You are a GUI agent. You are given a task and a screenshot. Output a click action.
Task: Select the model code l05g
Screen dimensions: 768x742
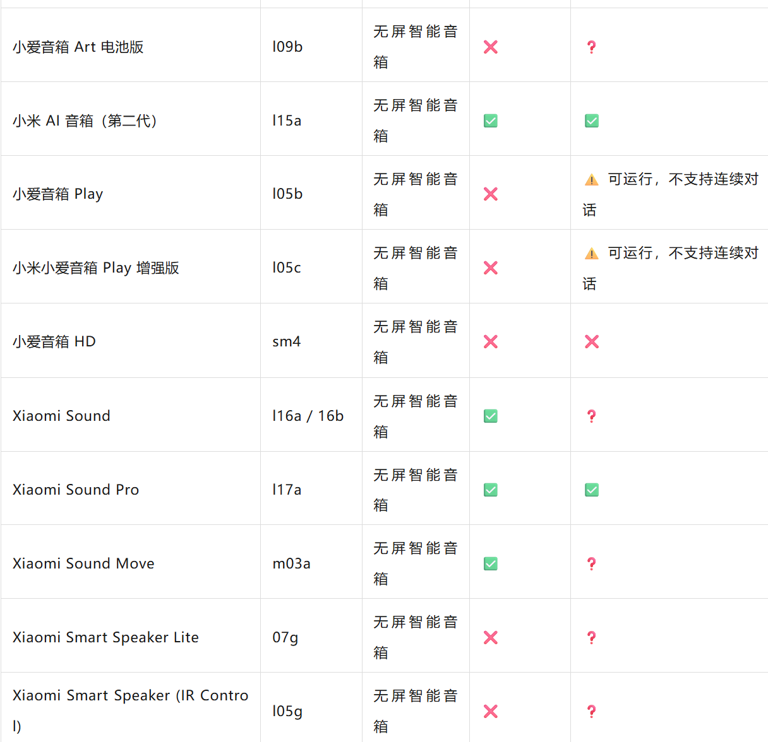click(287, 711)
